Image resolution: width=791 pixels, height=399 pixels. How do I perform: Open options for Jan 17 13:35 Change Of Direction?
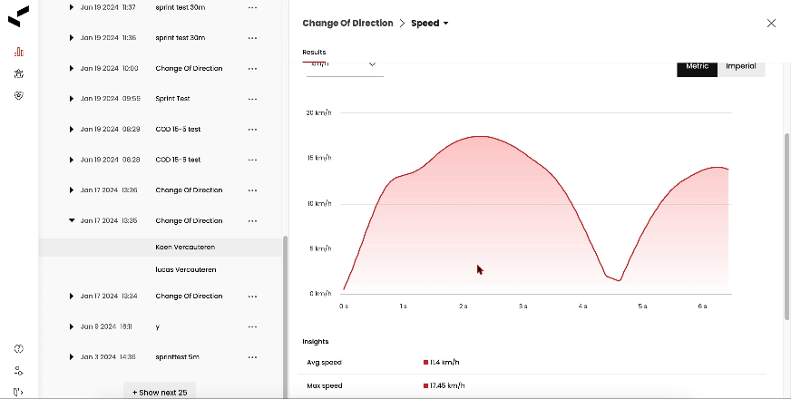click(252, 221)
